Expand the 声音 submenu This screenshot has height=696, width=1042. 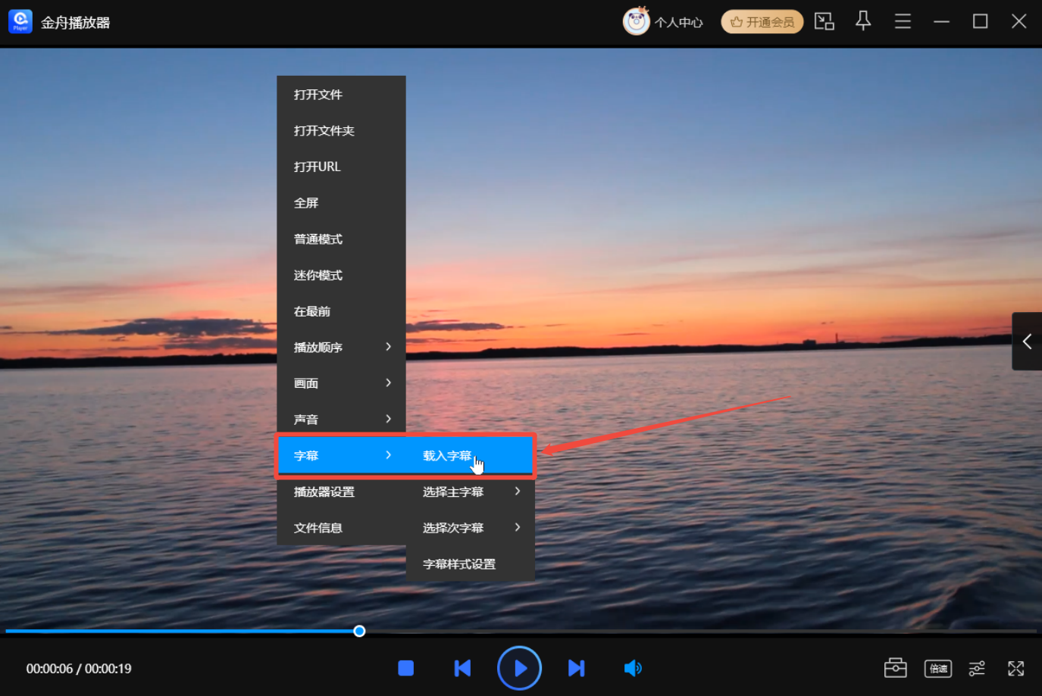point(341,420)
